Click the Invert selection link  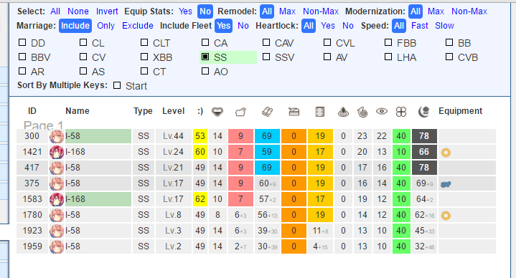[107, 11]
